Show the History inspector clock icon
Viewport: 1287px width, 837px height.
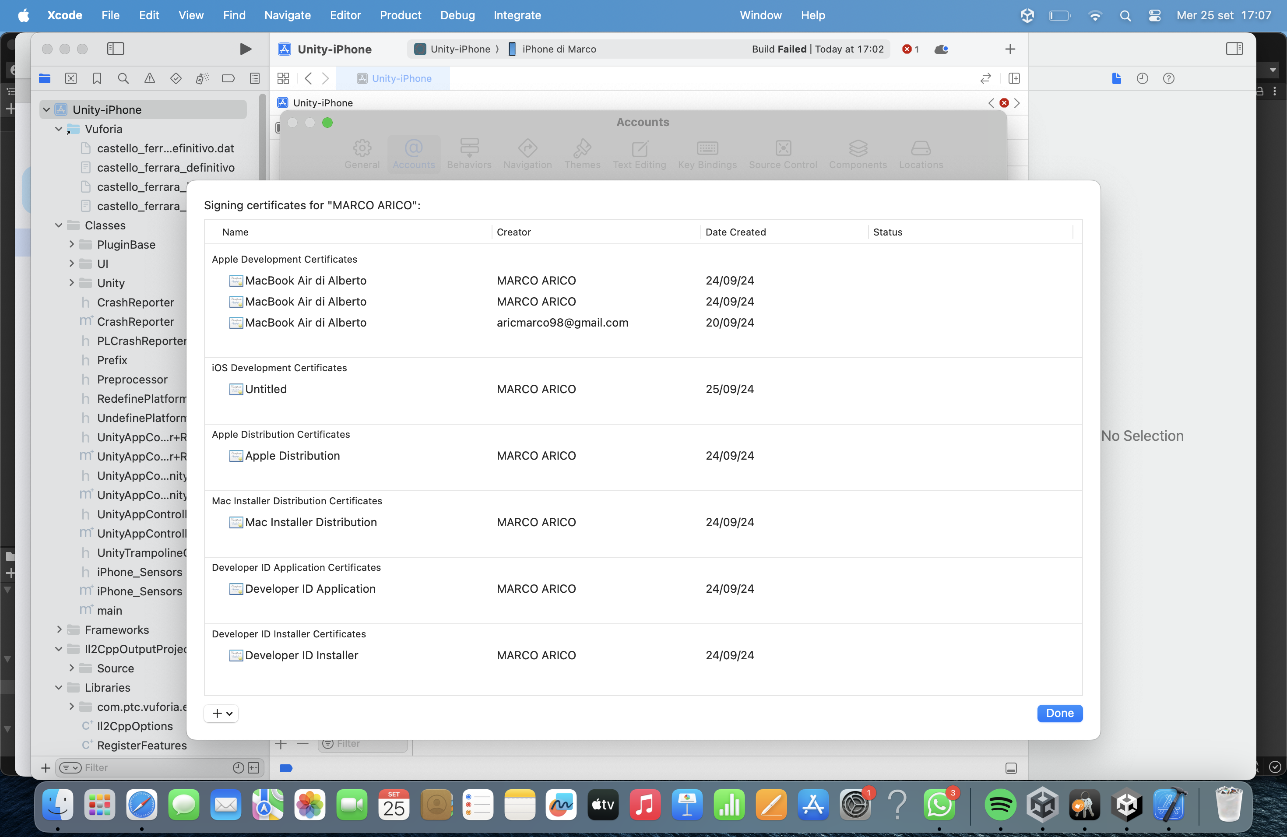(1143, 78)
